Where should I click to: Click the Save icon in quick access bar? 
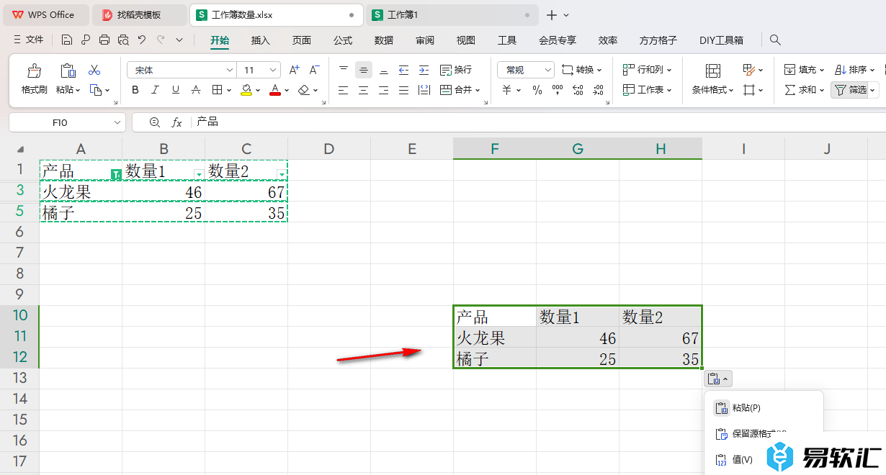tap(67, 40)
